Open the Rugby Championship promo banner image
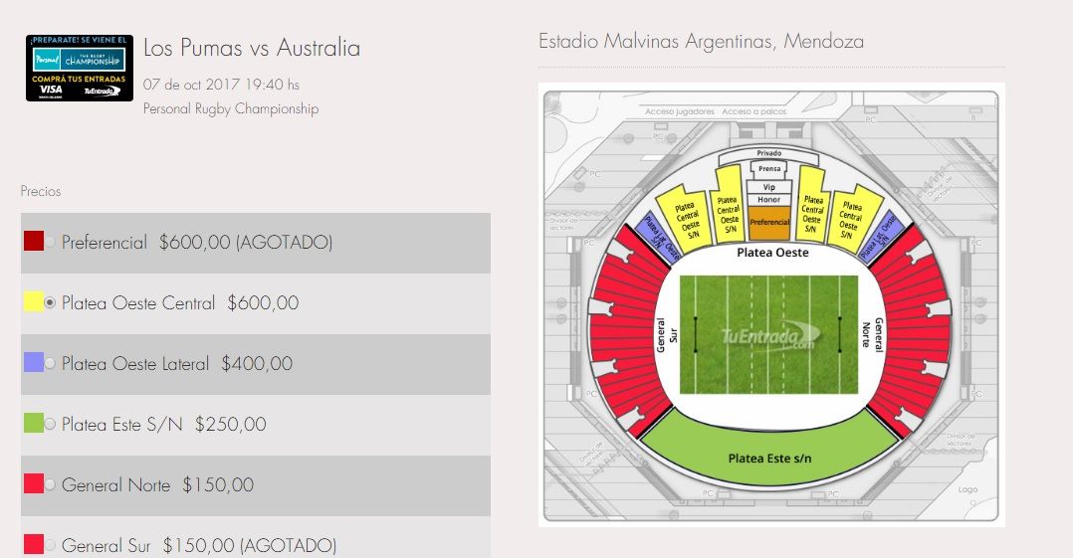The image size is (1073, 558). tap(79, 68)
